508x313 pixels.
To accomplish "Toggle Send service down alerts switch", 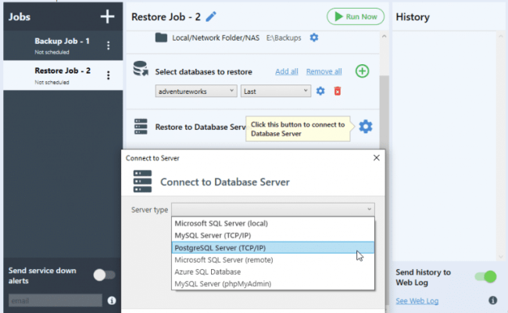I will (x=104, y=275).
